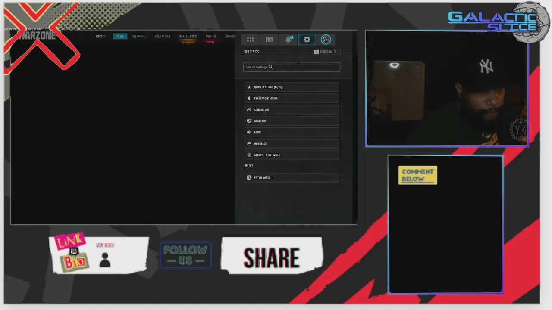Click the BO7 logo in top bar

pos(100,37)
